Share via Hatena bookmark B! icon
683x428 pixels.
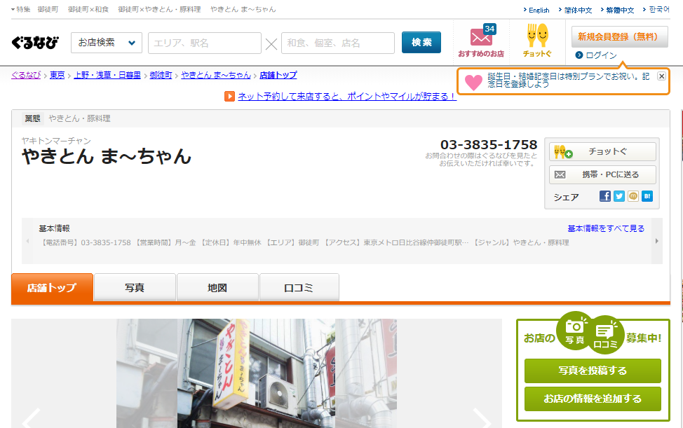[647, 196]
